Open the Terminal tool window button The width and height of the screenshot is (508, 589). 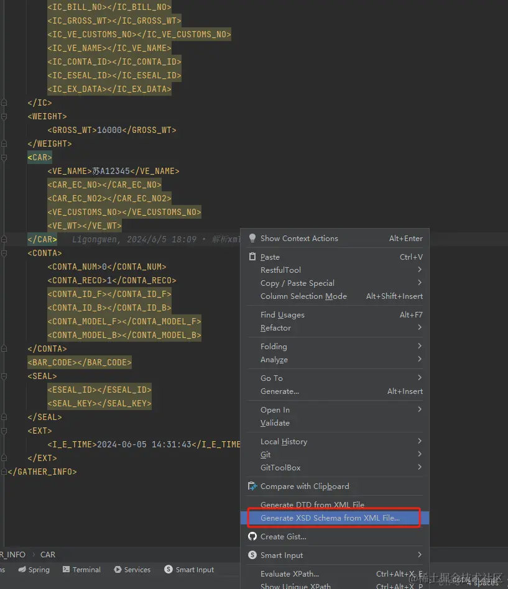(x=81, y=570)
